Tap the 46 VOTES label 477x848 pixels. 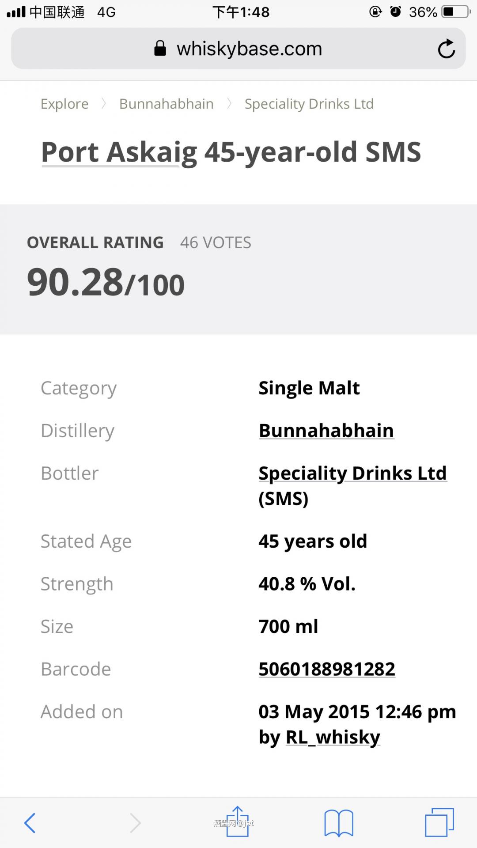[216, 242]
